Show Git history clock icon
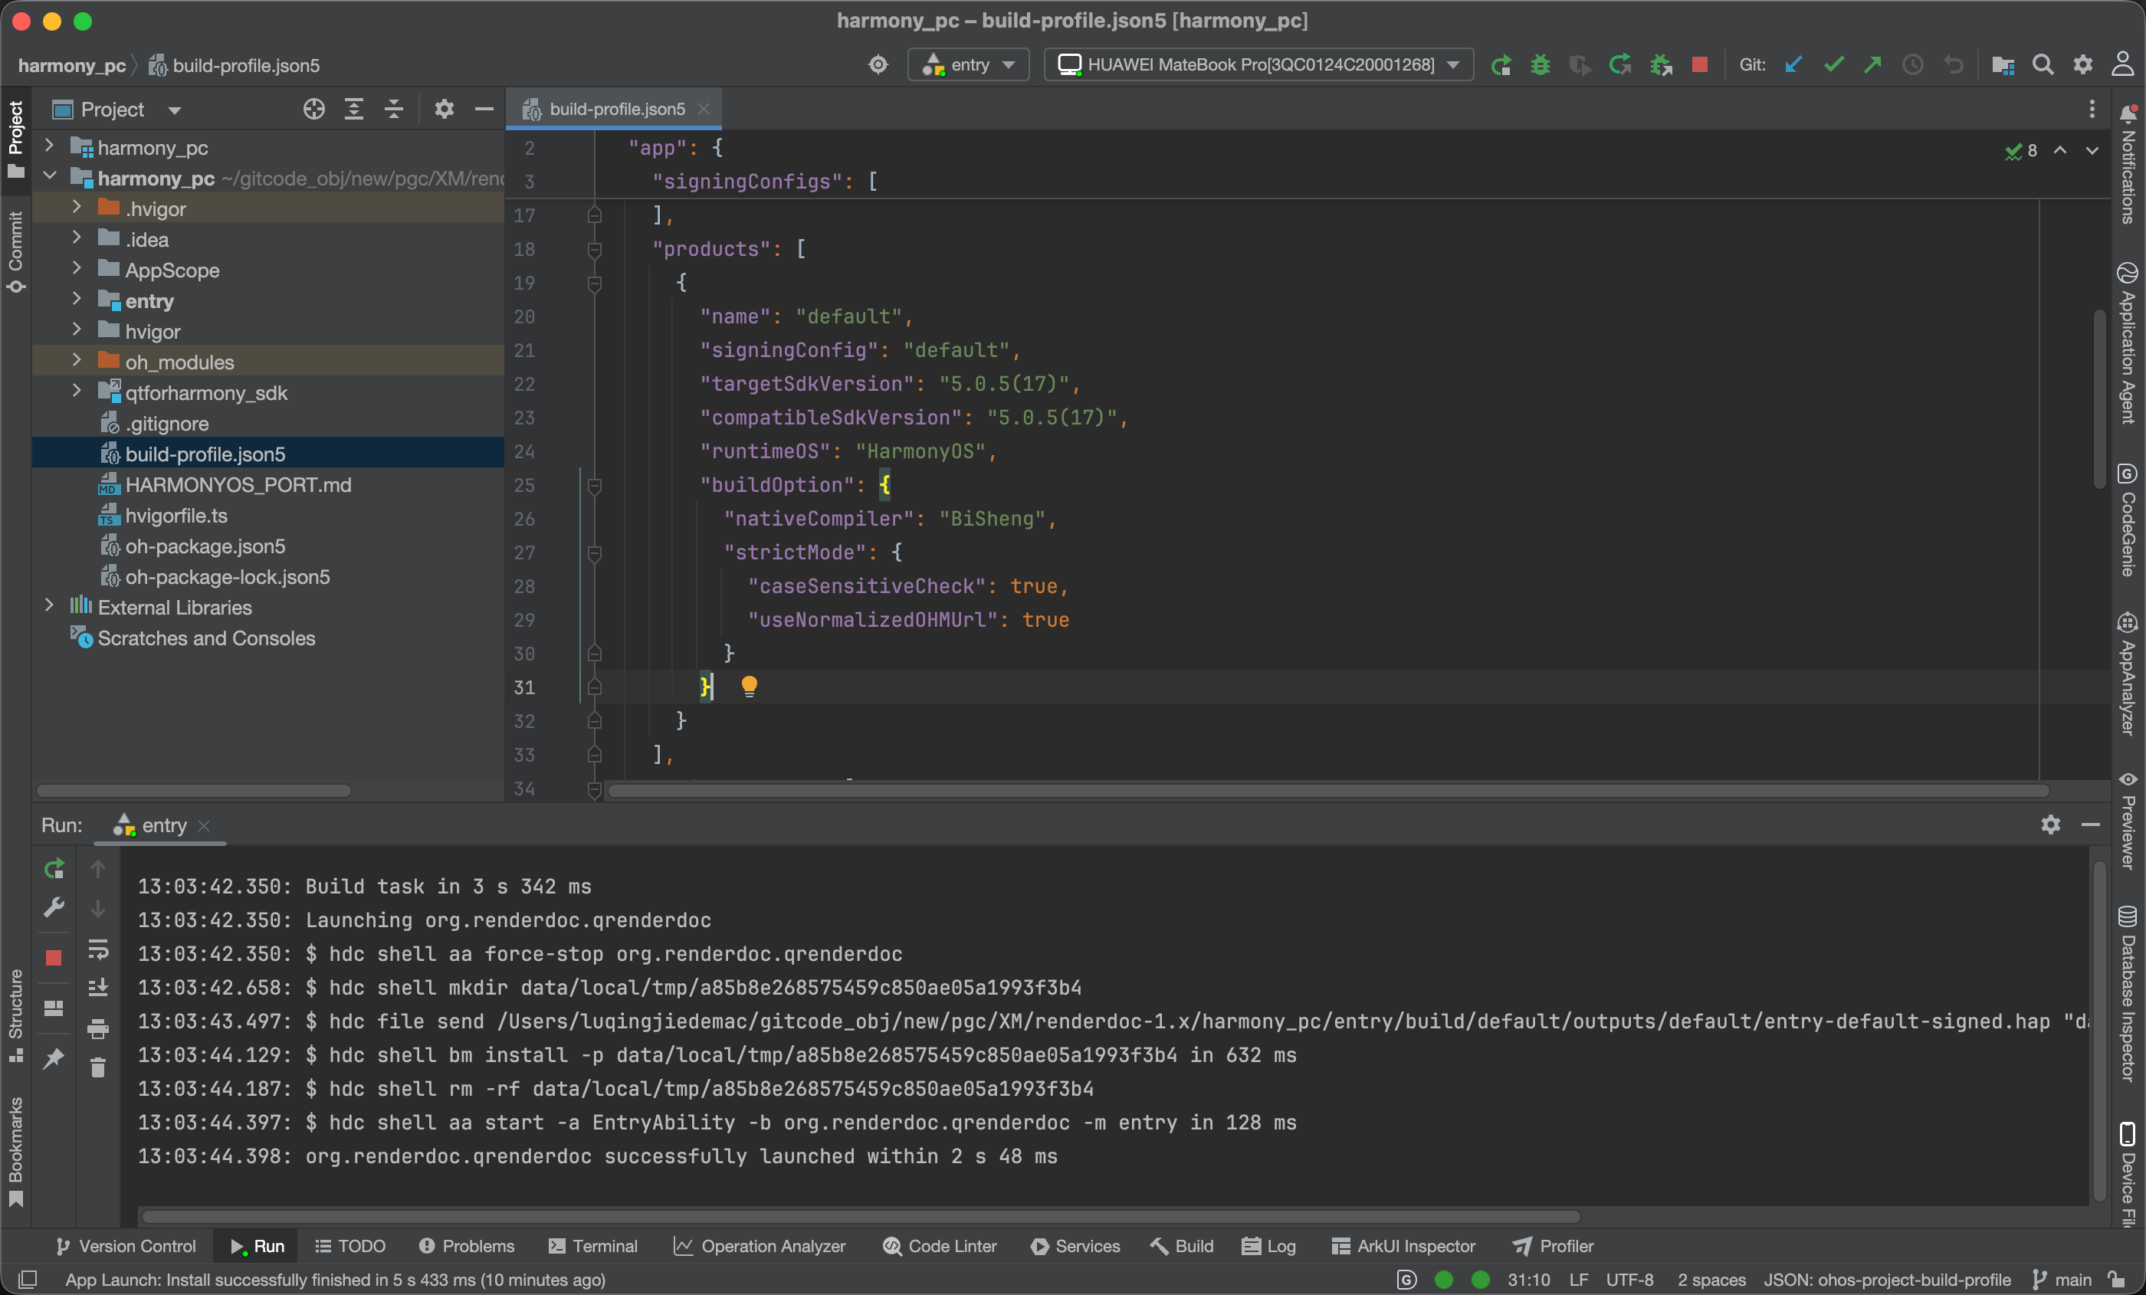Viewport: 2146px width, 1295px height. tap(1912, 65)
